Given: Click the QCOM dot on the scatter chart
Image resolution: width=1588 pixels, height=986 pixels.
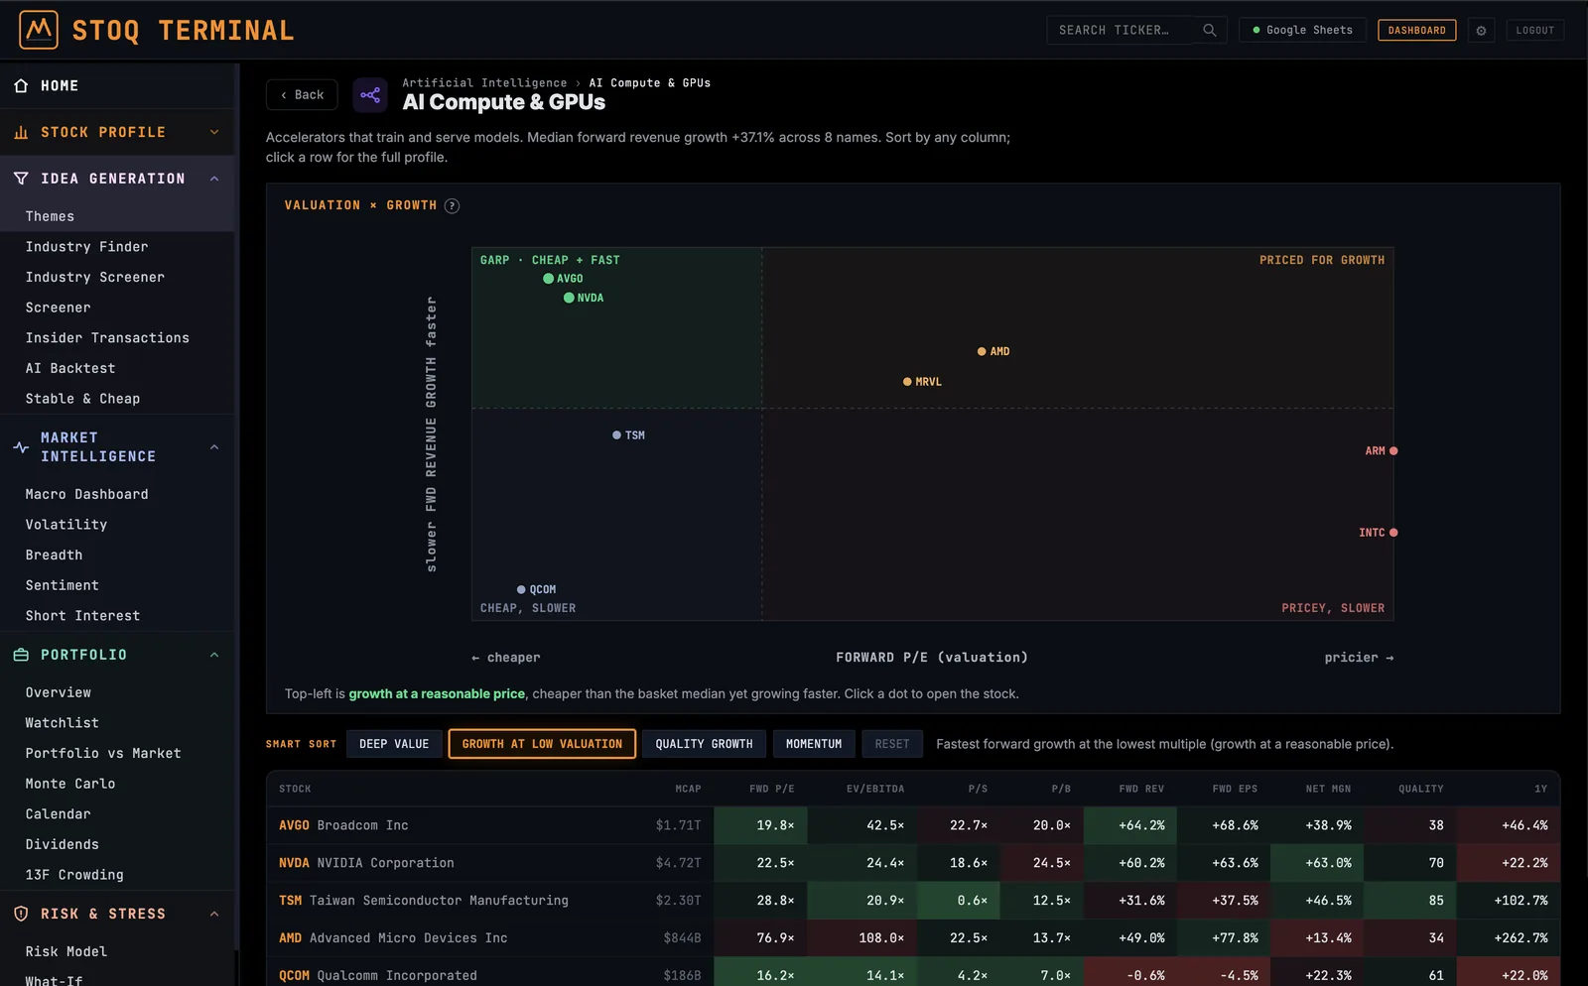Looking at the screenshot, I should [521, 589].
